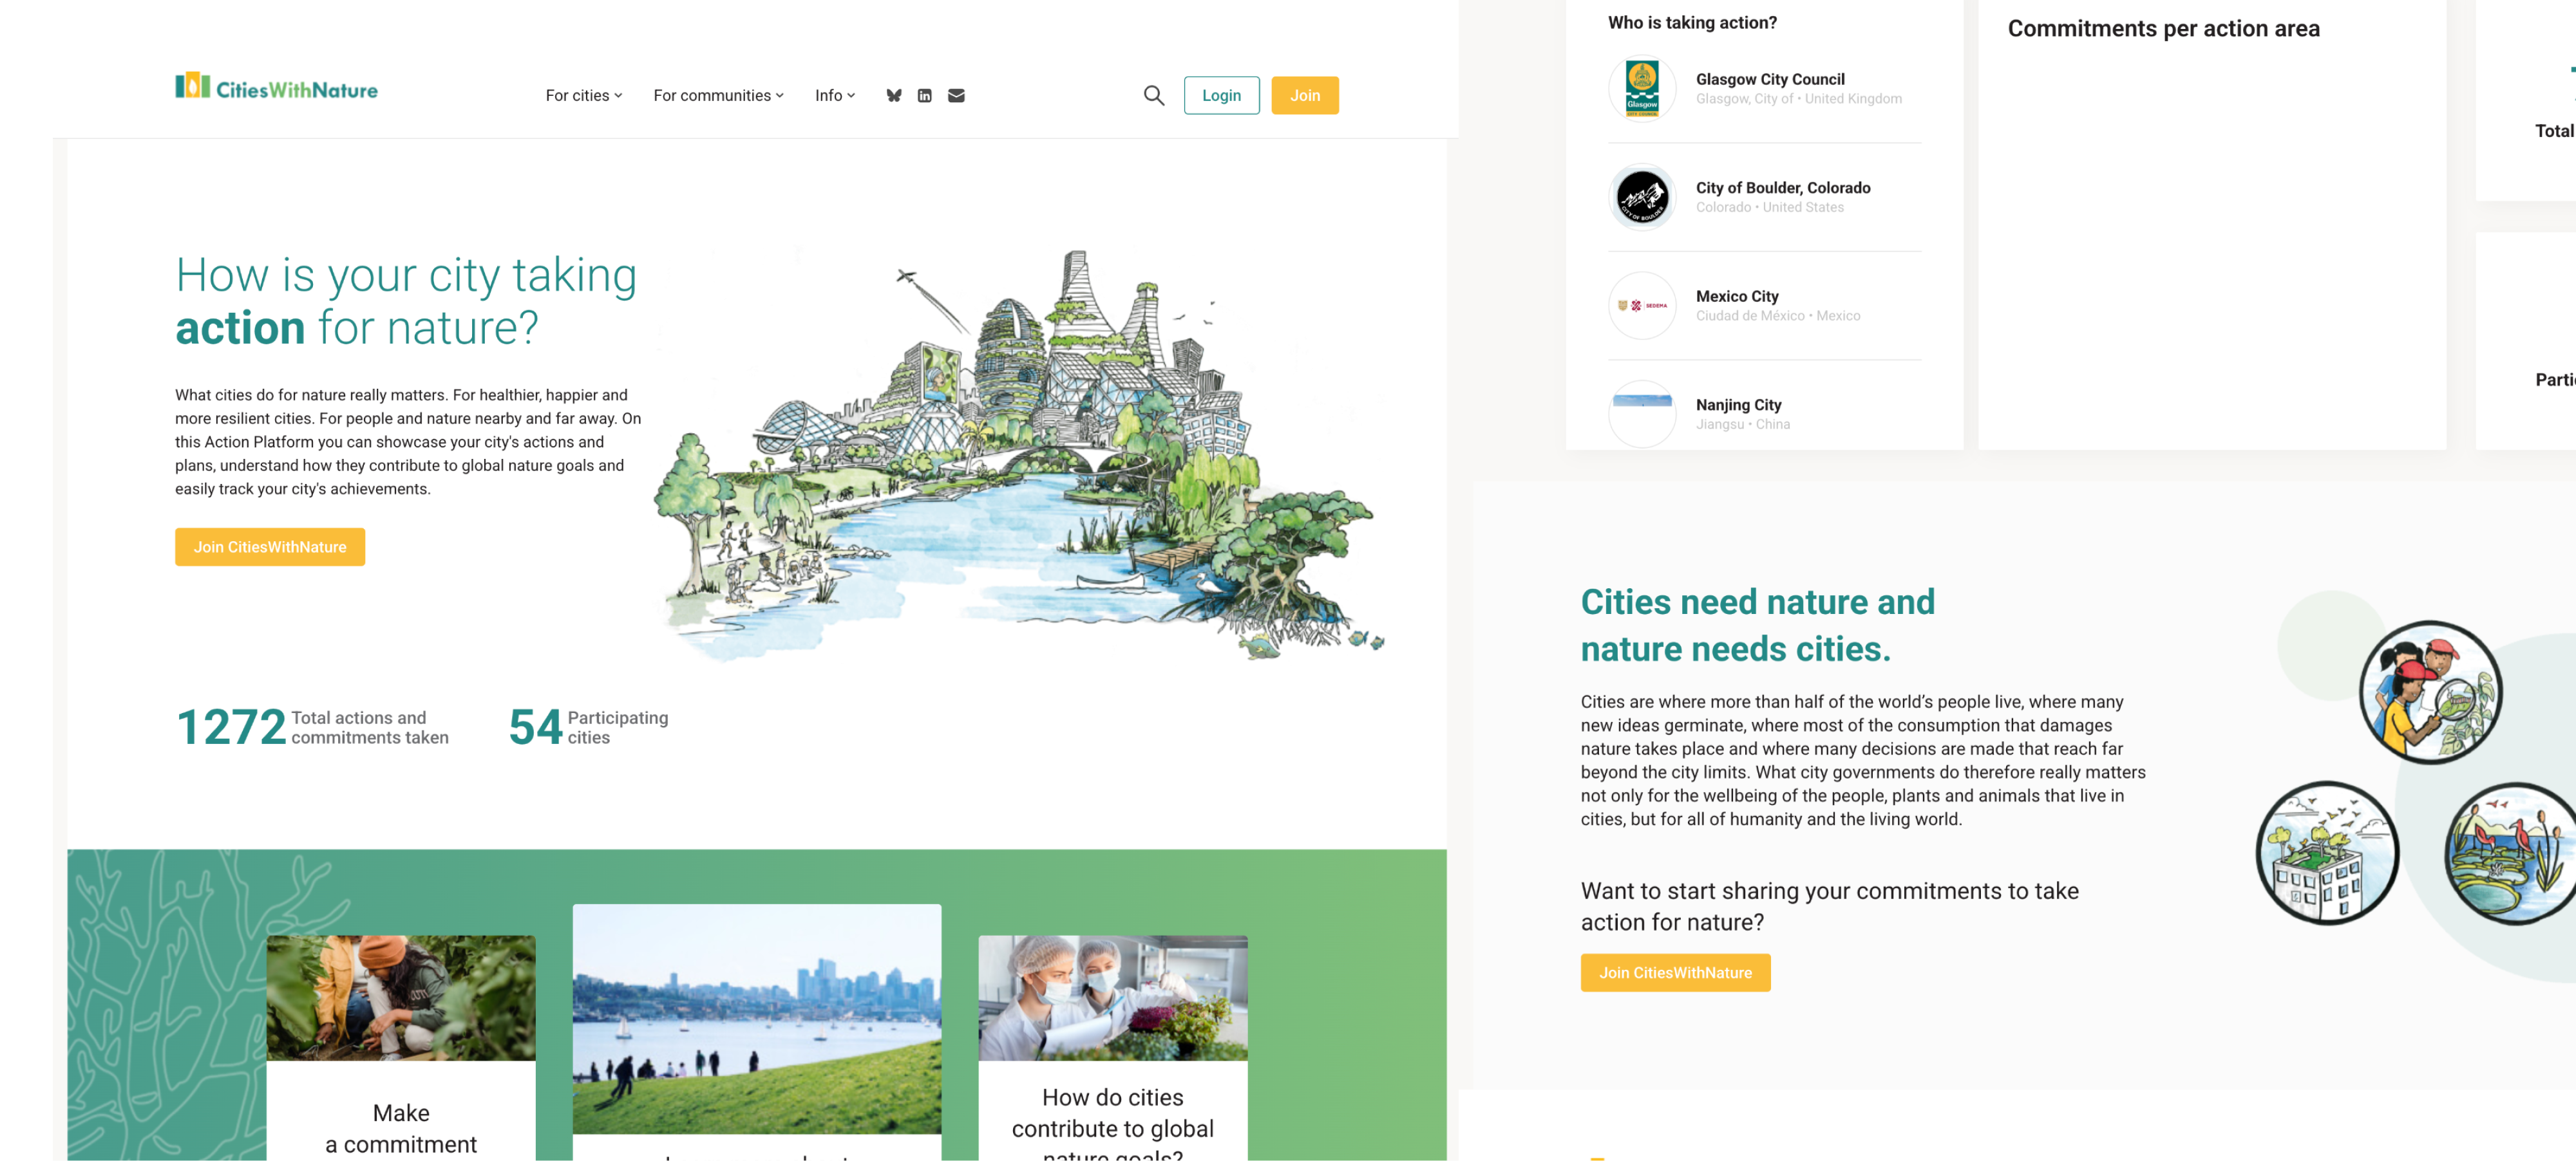This screenshot has width=2576, height=1161.
Task: Open the search magnifier in header
Action: [1153, 96]
